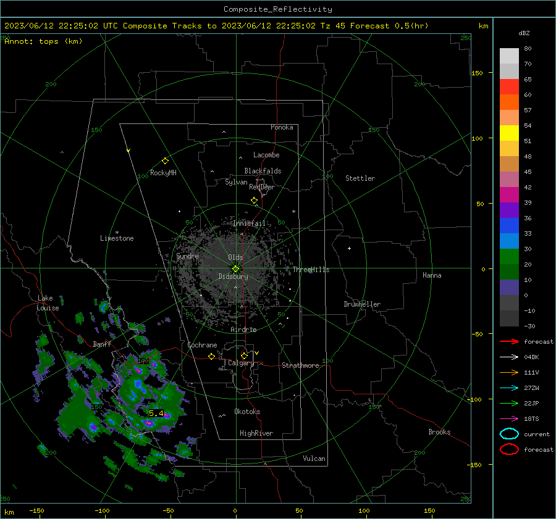Click the Hanna city label
This screenshot has height=519, width=556.
tap(432, 275)
